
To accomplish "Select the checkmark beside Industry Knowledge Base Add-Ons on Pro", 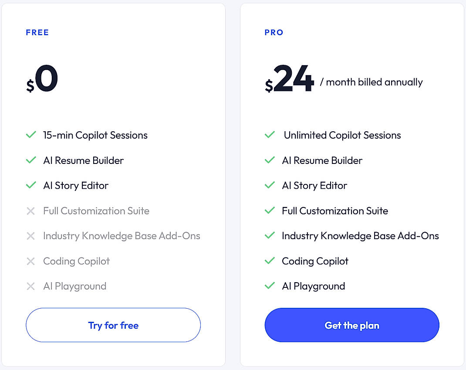I will 270,236.
